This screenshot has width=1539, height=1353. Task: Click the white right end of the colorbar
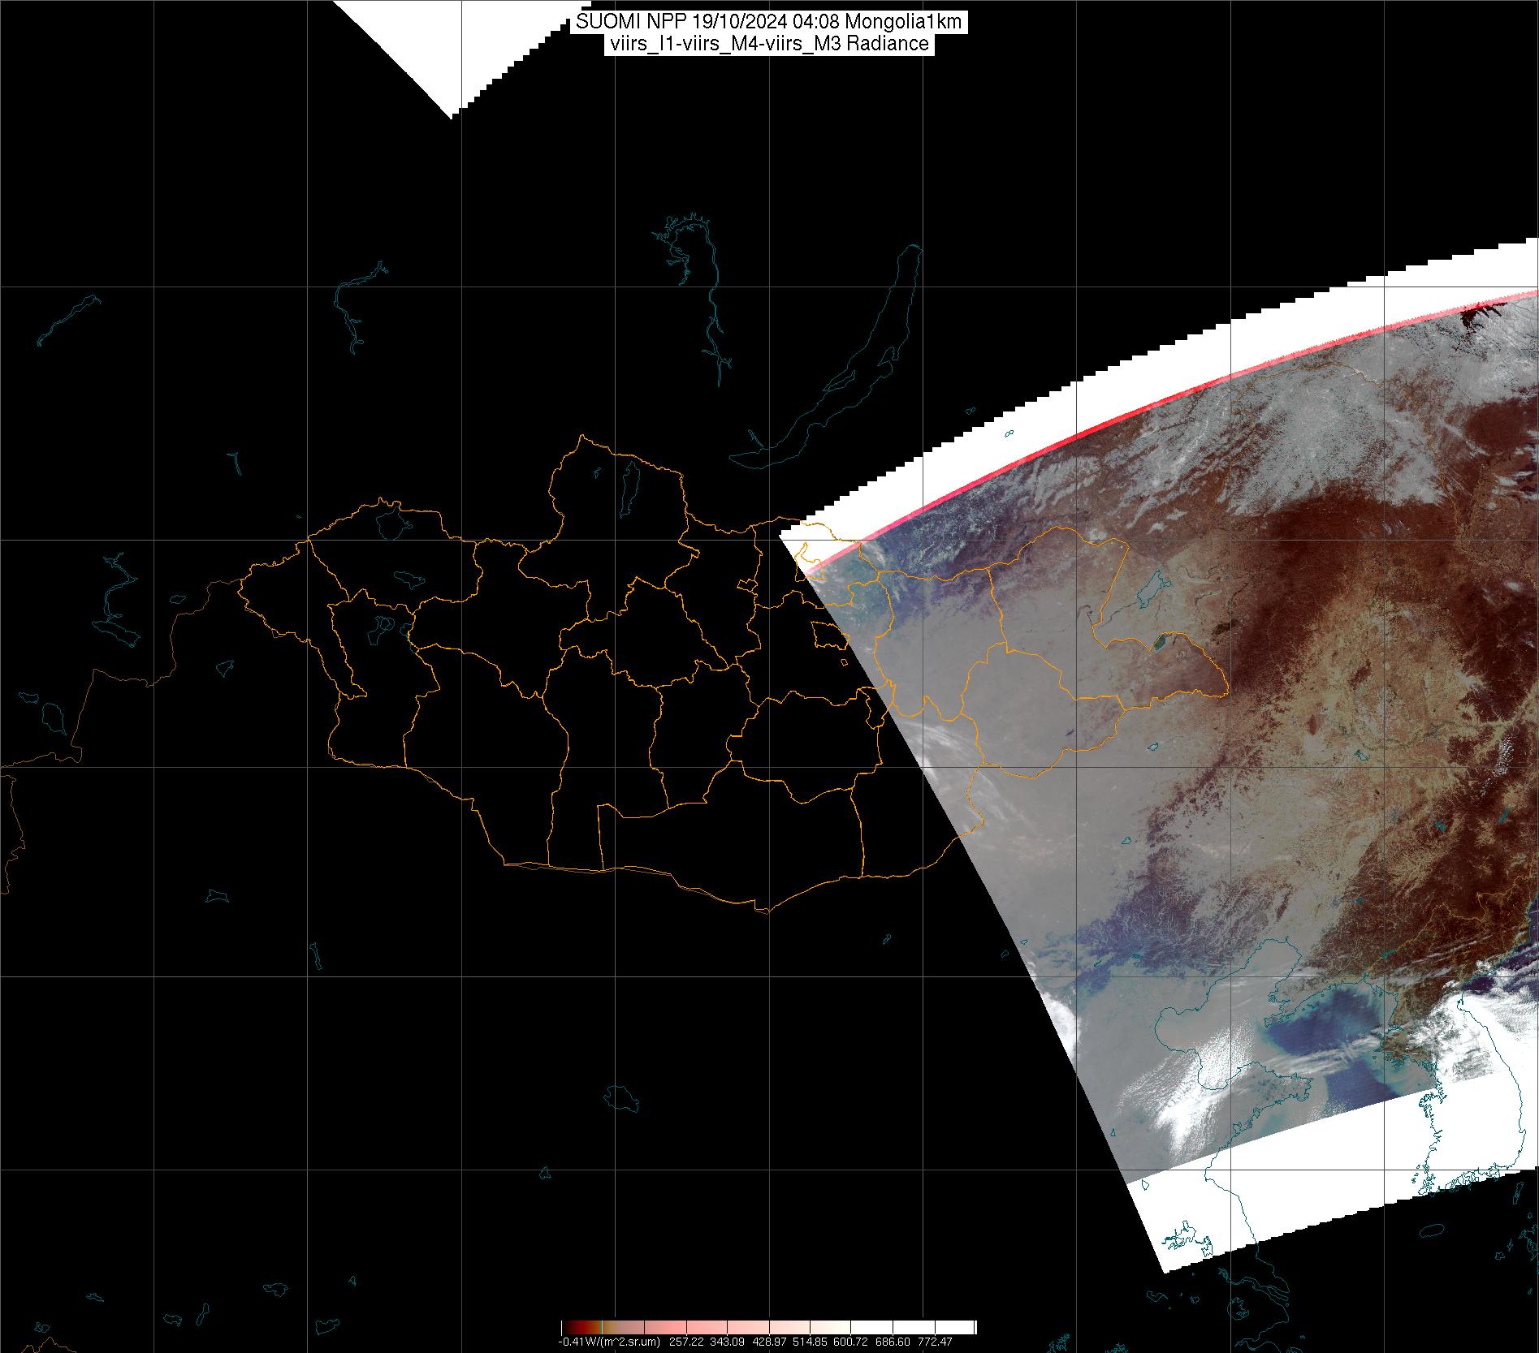pos(966,1328)
